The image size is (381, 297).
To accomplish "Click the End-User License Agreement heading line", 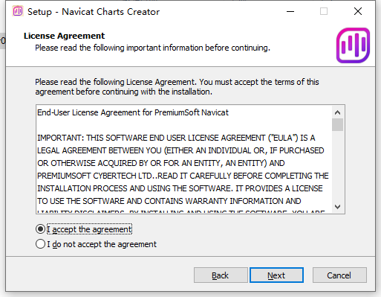I will pos(133,112).
